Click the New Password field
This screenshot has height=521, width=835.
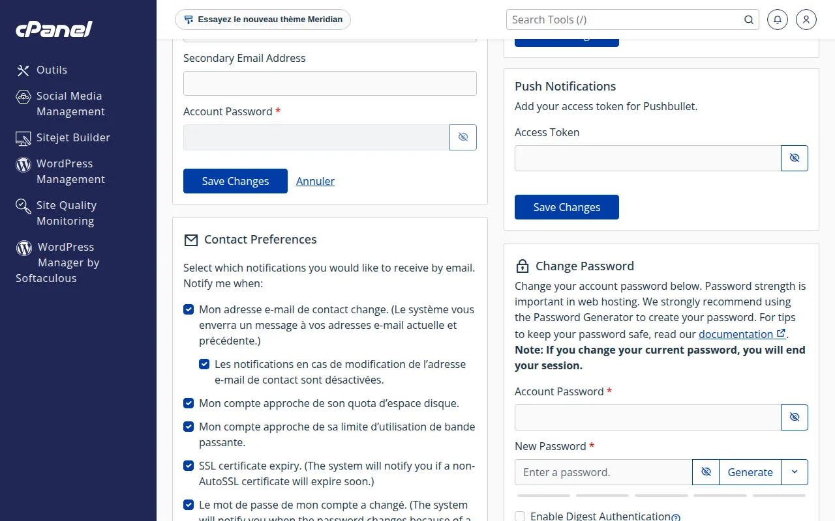603,472
